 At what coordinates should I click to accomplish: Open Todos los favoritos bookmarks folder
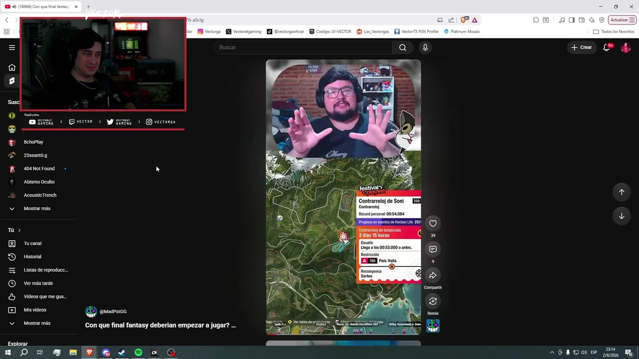(614, 31)
